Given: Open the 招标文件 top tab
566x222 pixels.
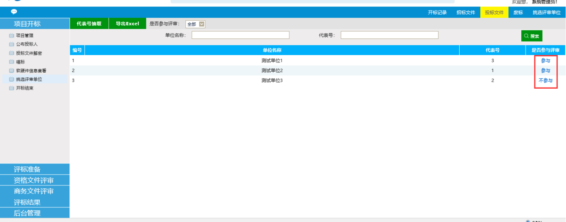Looking at the screenshot, I should (x=466, y=12).
